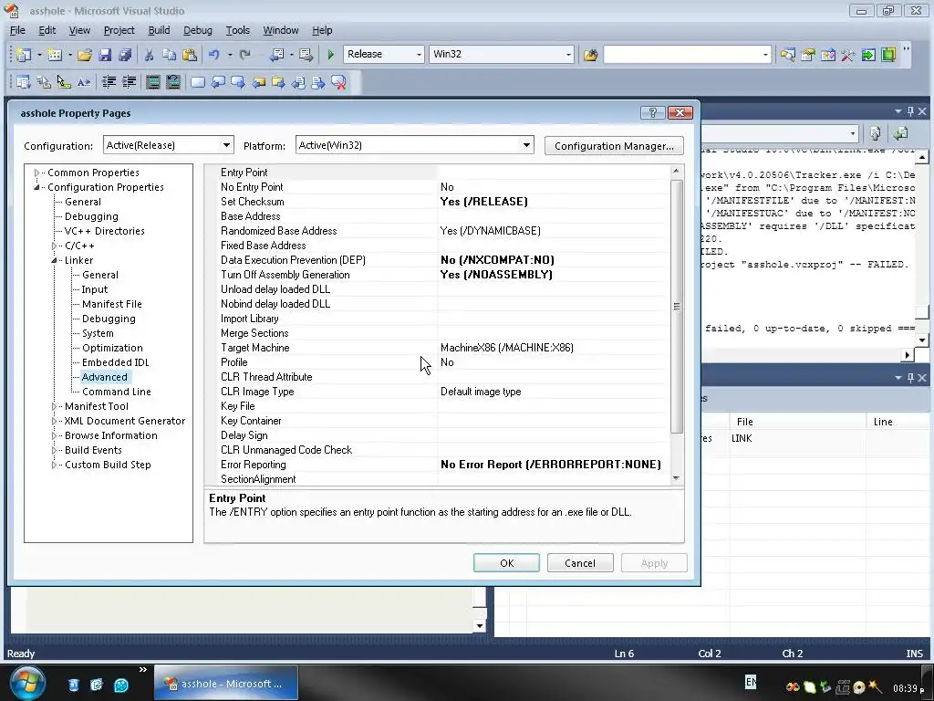This screenshot has width=934, height=701.
Task: Click the Display Object Member List icon
Action: 23,82
